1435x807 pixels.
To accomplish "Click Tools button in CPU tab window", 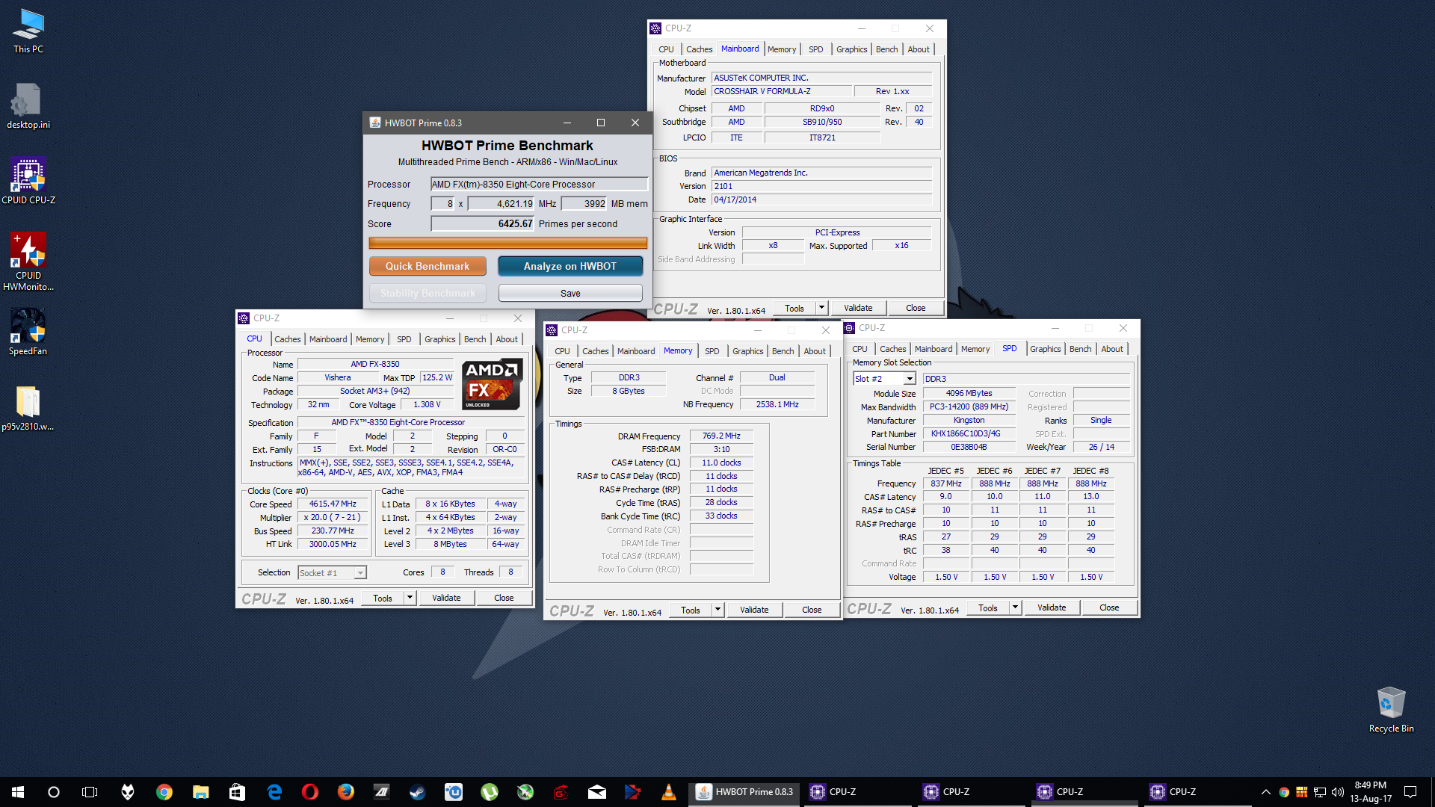I will click(383, 598).
